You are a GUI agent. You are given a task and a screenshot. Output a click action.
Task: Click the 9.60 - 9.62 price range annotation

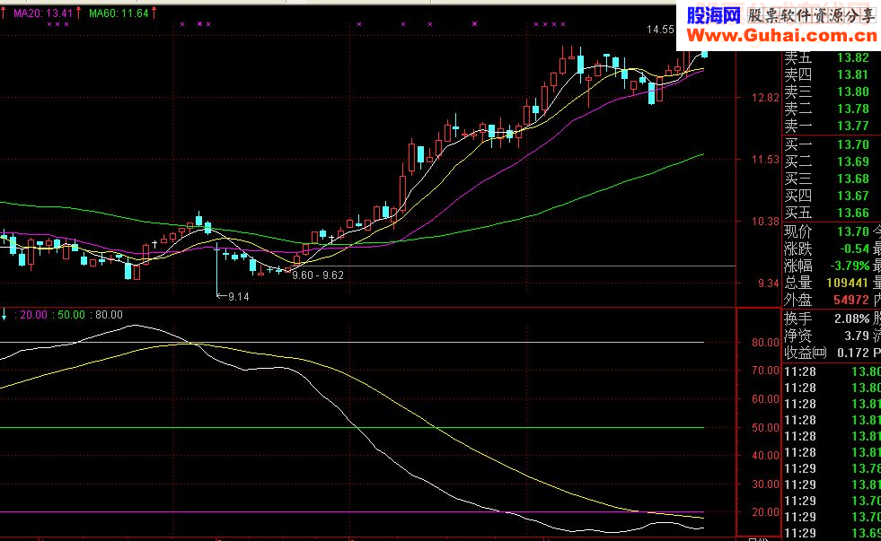pos(317,275)
